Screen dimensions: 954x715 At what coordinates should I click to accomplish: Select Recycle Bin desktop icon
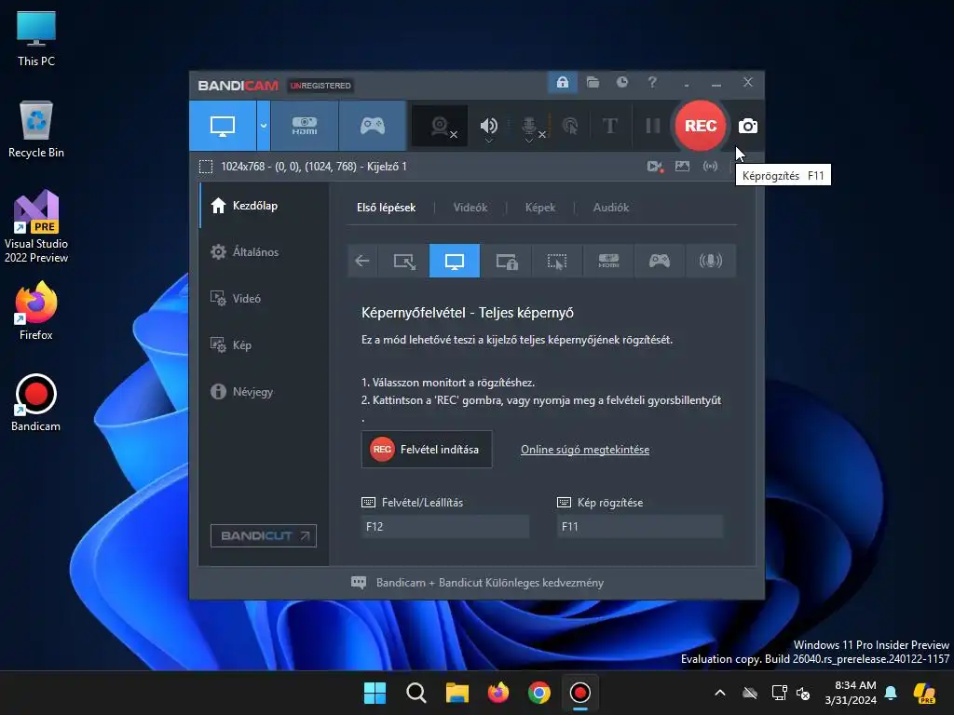(36, 129)
